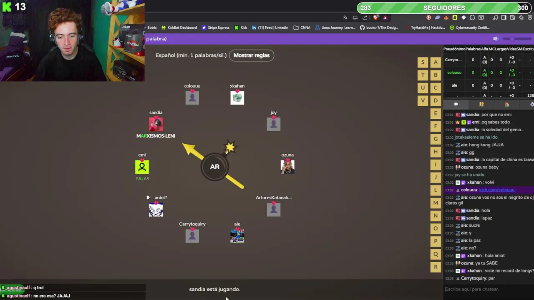The height and width of the screenshot is (300, 534).
Task: Open the TryHackMe bookmark
Action: coord(424,27)
